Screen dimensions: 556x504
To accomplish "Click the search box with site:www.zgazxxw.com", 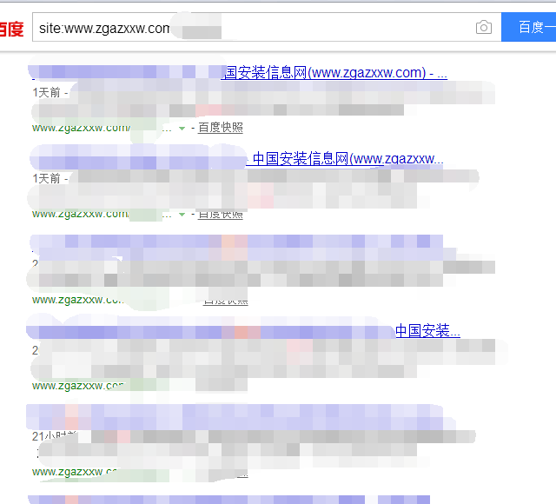I will (x=267, y=27).
